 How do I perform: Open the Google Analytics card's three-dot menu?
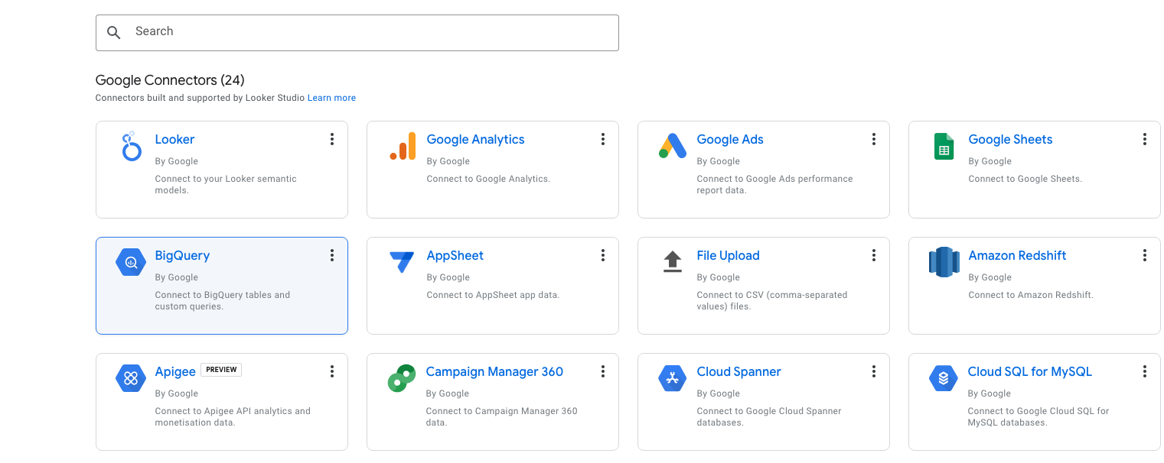tap(603, 139)
